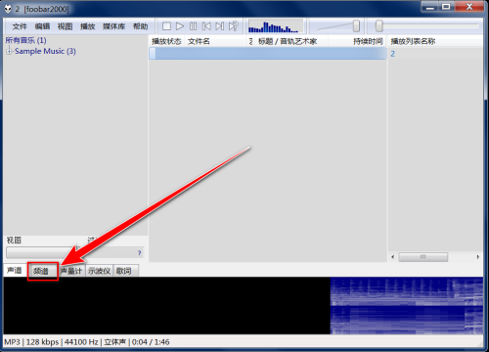Click the left scroll arrow under playlists
Image resolution: width=489 pixels, height=352 pixels.
(393, 257)
